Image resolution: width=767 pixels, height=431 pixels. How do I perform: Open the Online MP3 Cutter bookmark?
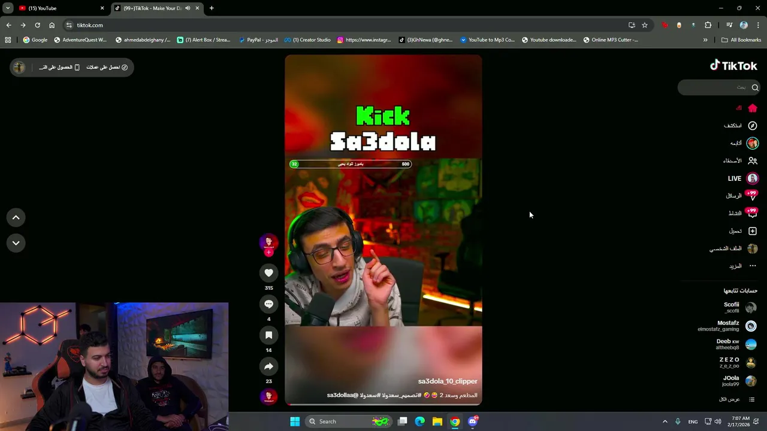pos(611,40)
